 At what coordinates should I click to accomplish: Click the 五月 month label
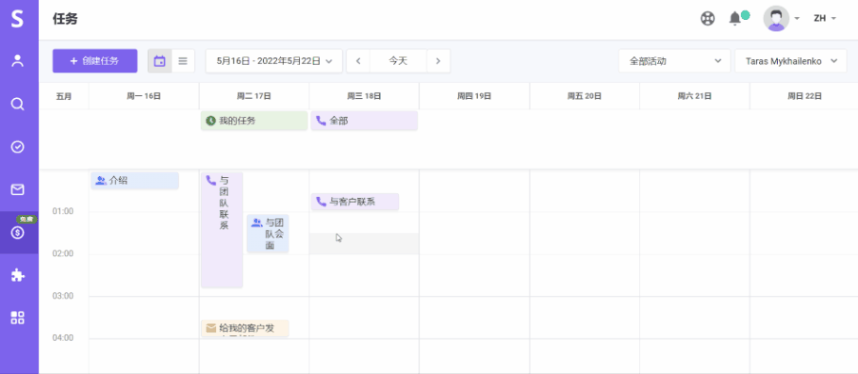point(64,96)
